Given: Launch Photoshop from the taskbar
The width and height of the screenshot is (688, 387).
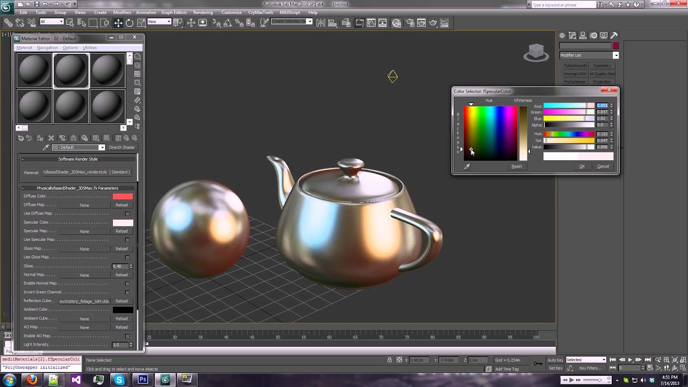Looking at the screenshot, I should pyautogui.click(x=143, y=379).
